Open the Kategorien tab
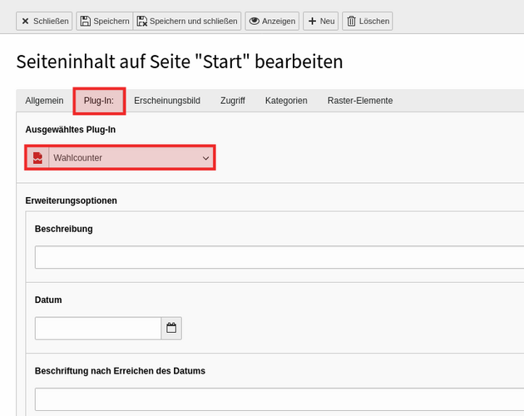This screenshot has height=416, width=524. (286, 101)
